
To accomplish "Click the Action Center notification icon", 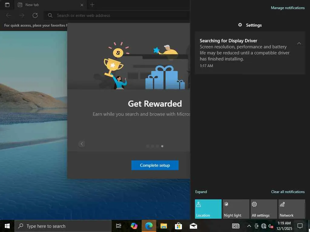I will point(300,226).
